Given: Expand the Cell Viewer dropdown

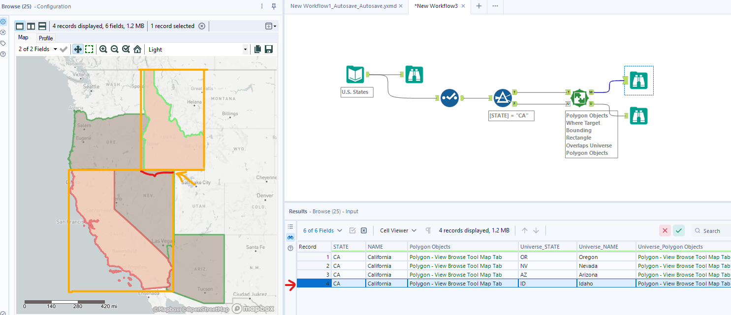Looking at the screenshot, I should point(398,230).
